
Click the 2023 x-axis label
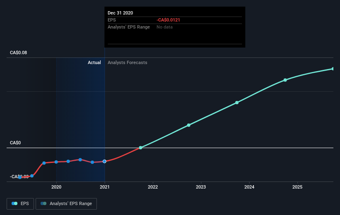(x=201, y=187)
